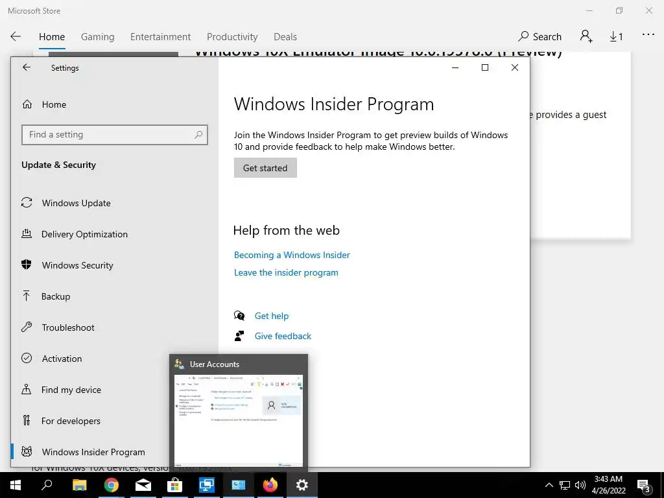
Task: Open the taskbar clock and date
Action: pyautogui.click(x=608, y=485)
